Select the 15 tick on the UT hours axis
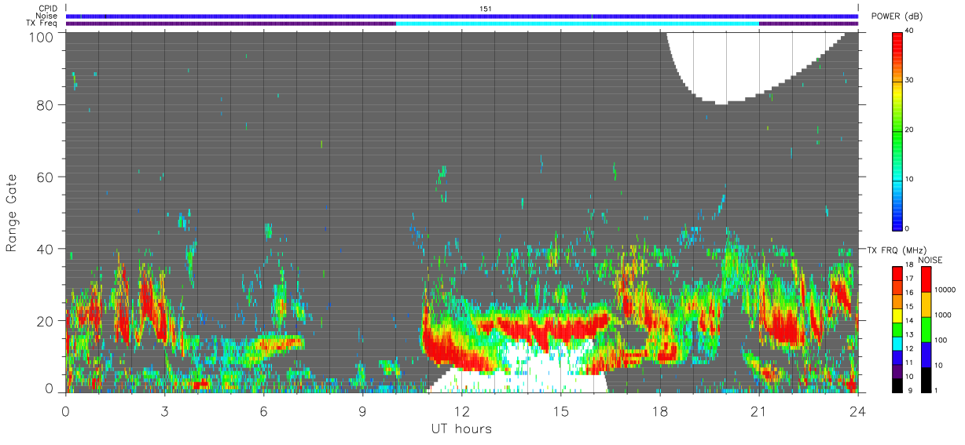 tap(560, 411)
